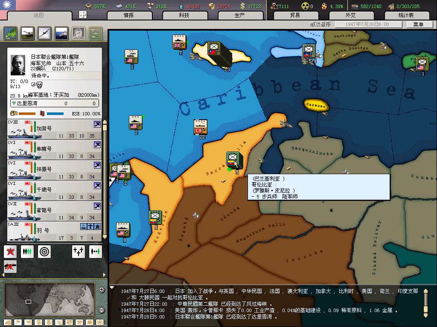The height and width of the screenshot is (327, 437).
Task: Click the three plus signs button
Action: coord(79,252)
